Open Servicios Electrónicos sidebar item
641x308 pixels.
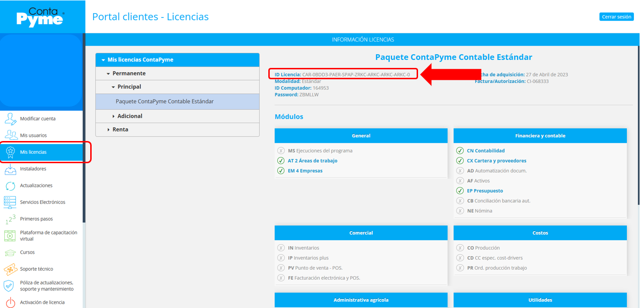tap(43, 202)
